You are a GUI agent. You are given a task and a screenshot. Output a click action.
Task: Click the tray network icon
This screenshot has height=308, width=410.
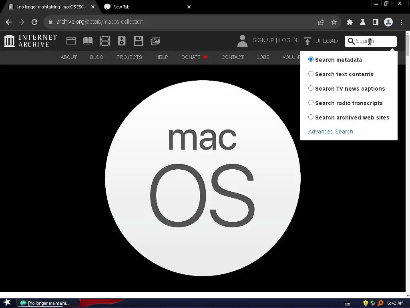(373, 303)
